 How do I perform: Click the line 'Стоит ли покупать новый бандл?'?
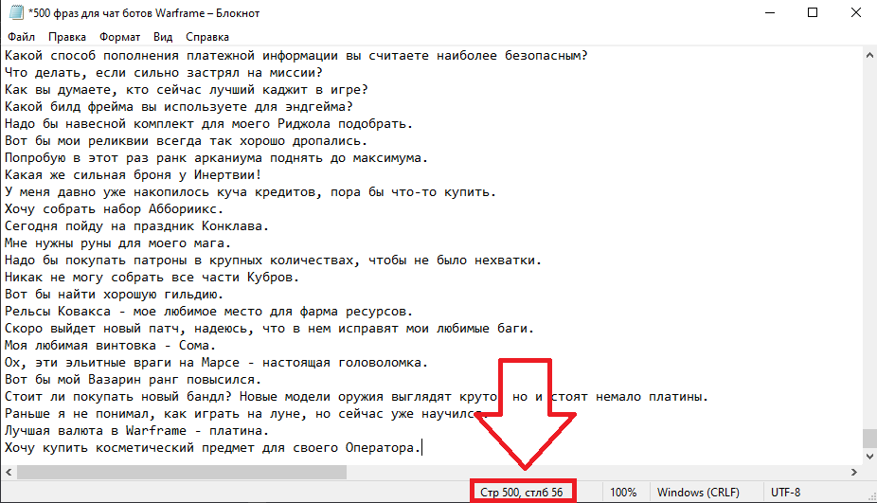[x=357, y=397]
